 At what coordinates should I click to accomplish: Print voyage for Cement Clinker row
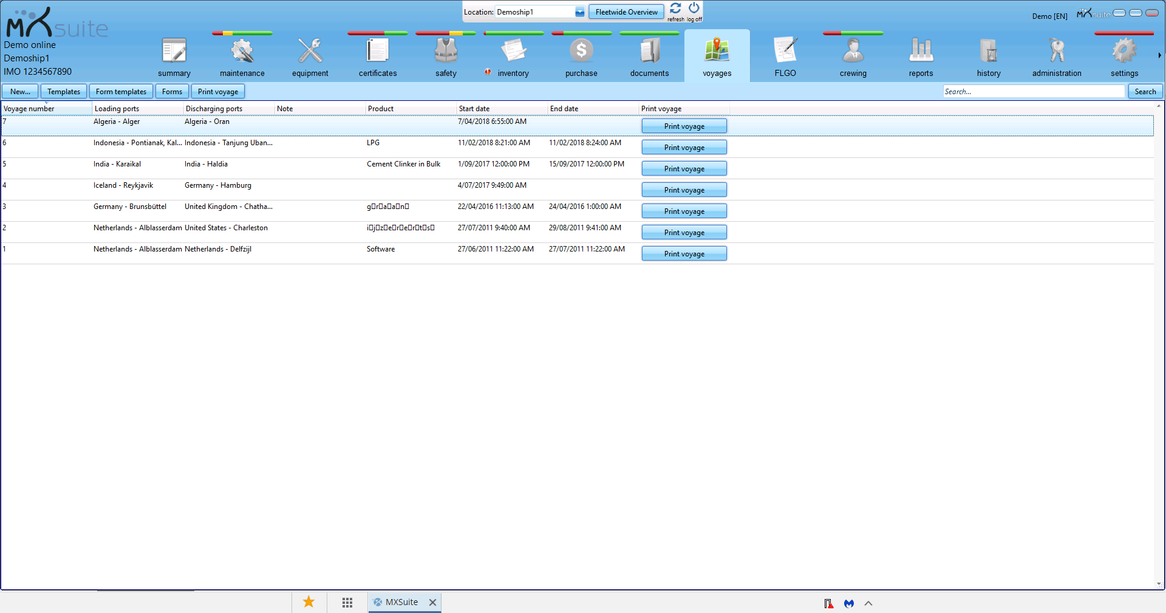(x=684, y=169)
